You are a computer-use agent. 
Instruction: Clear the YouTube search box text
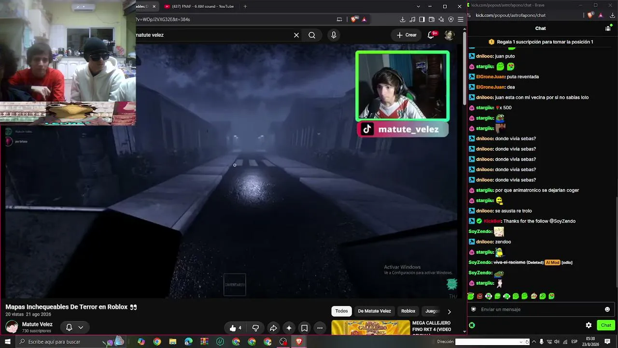click(296, 35)
